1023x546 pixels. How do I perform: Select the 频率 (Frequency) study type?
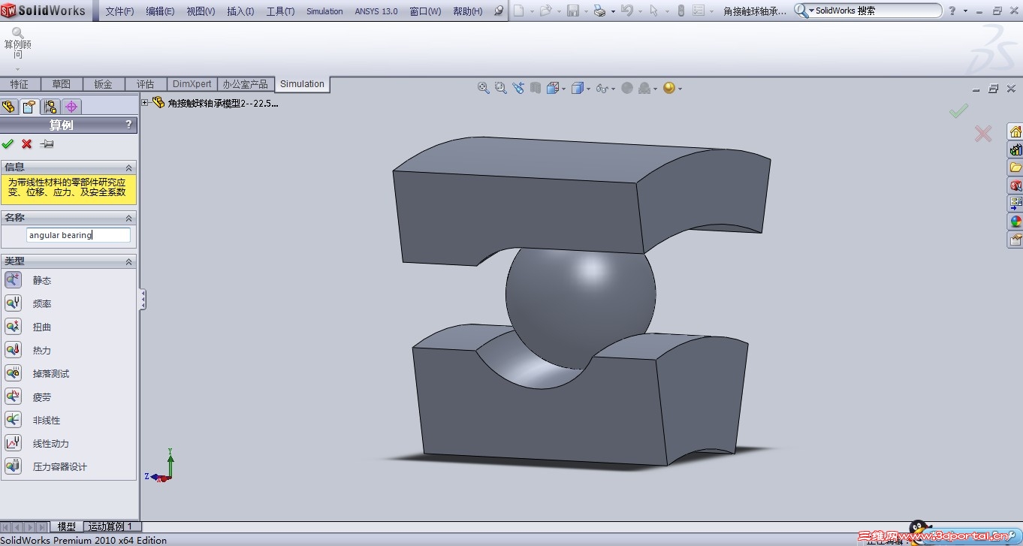click(x=13, y=303)
